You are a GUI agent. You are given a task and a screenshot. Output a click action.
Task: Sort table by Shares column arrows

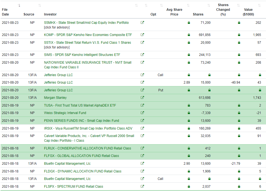coord(209,6)
